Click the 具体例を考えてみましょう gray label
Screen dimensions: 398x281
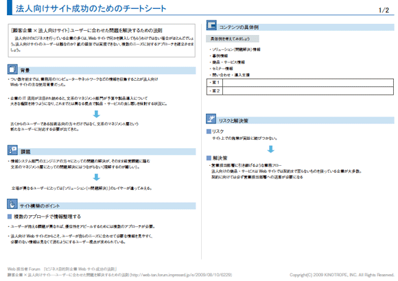pyautogui.click(x=232, y=39)
